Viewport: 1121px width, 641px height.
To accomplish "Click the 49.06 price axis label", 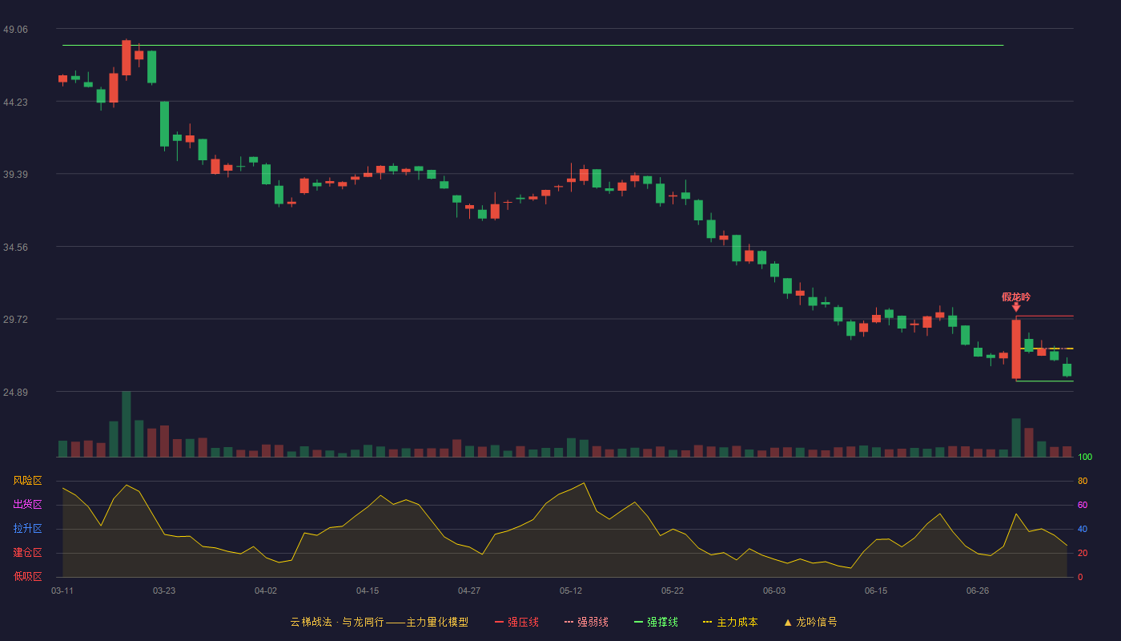I will (15, 29).
